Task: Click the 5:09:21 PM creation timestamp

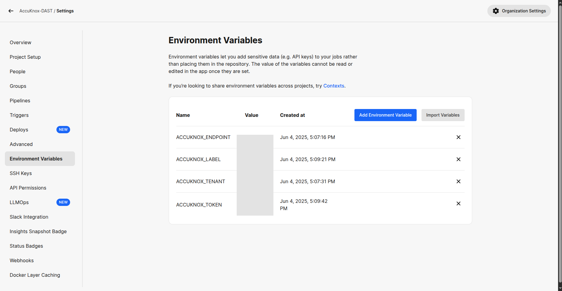Action: (x=308, y=159)
